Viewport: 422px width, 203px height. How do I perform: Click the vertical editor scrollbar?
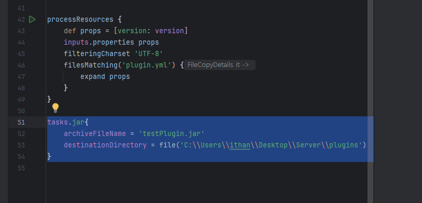pos(370,101)
